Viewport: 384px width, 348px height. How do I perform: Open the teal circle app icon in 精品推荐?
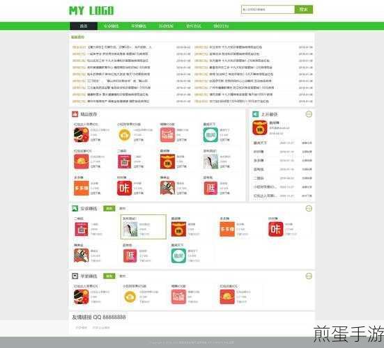coord(210,135)
